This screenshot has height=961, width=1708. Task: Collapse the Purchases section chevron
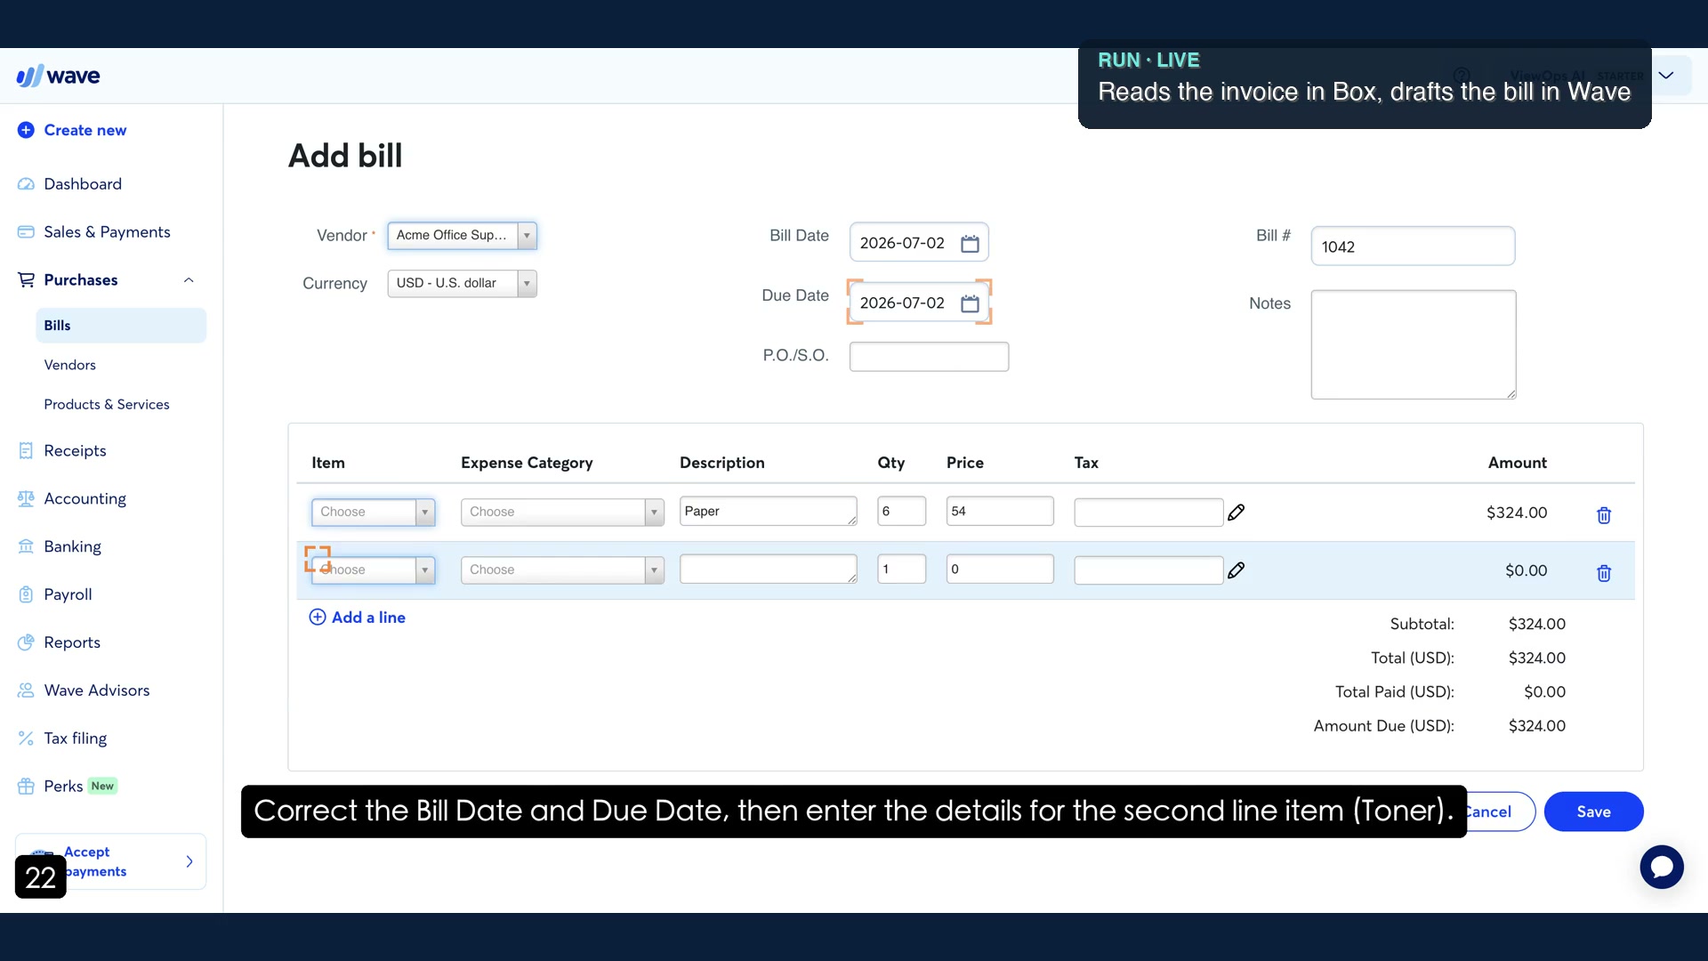click(x=189, y=280)
